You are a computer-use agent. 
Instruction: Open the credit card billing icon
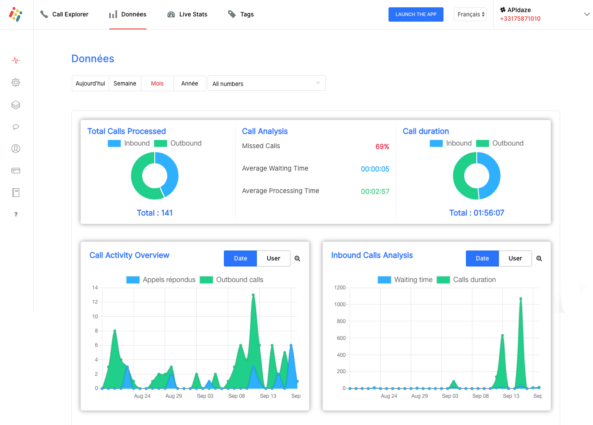point(16,171)
